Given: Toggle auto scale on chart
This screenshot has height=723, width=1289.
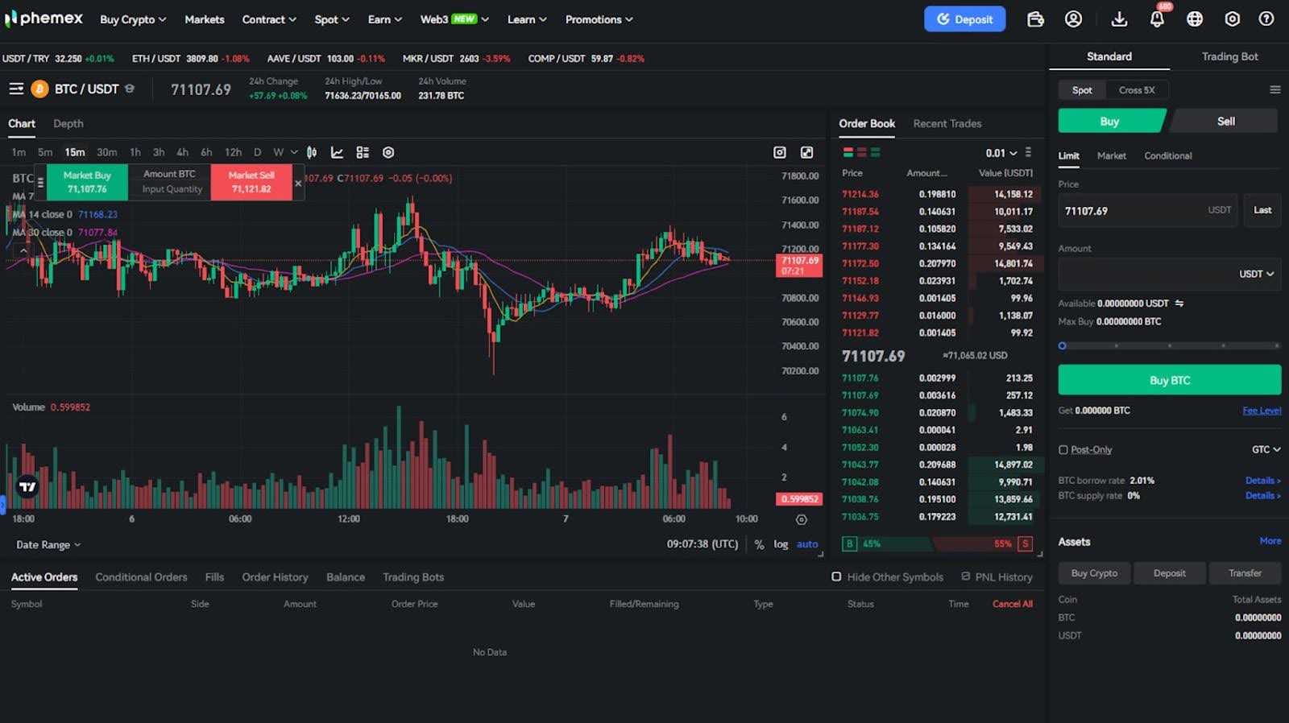Looking at the screenshot, I should [807, 544].
